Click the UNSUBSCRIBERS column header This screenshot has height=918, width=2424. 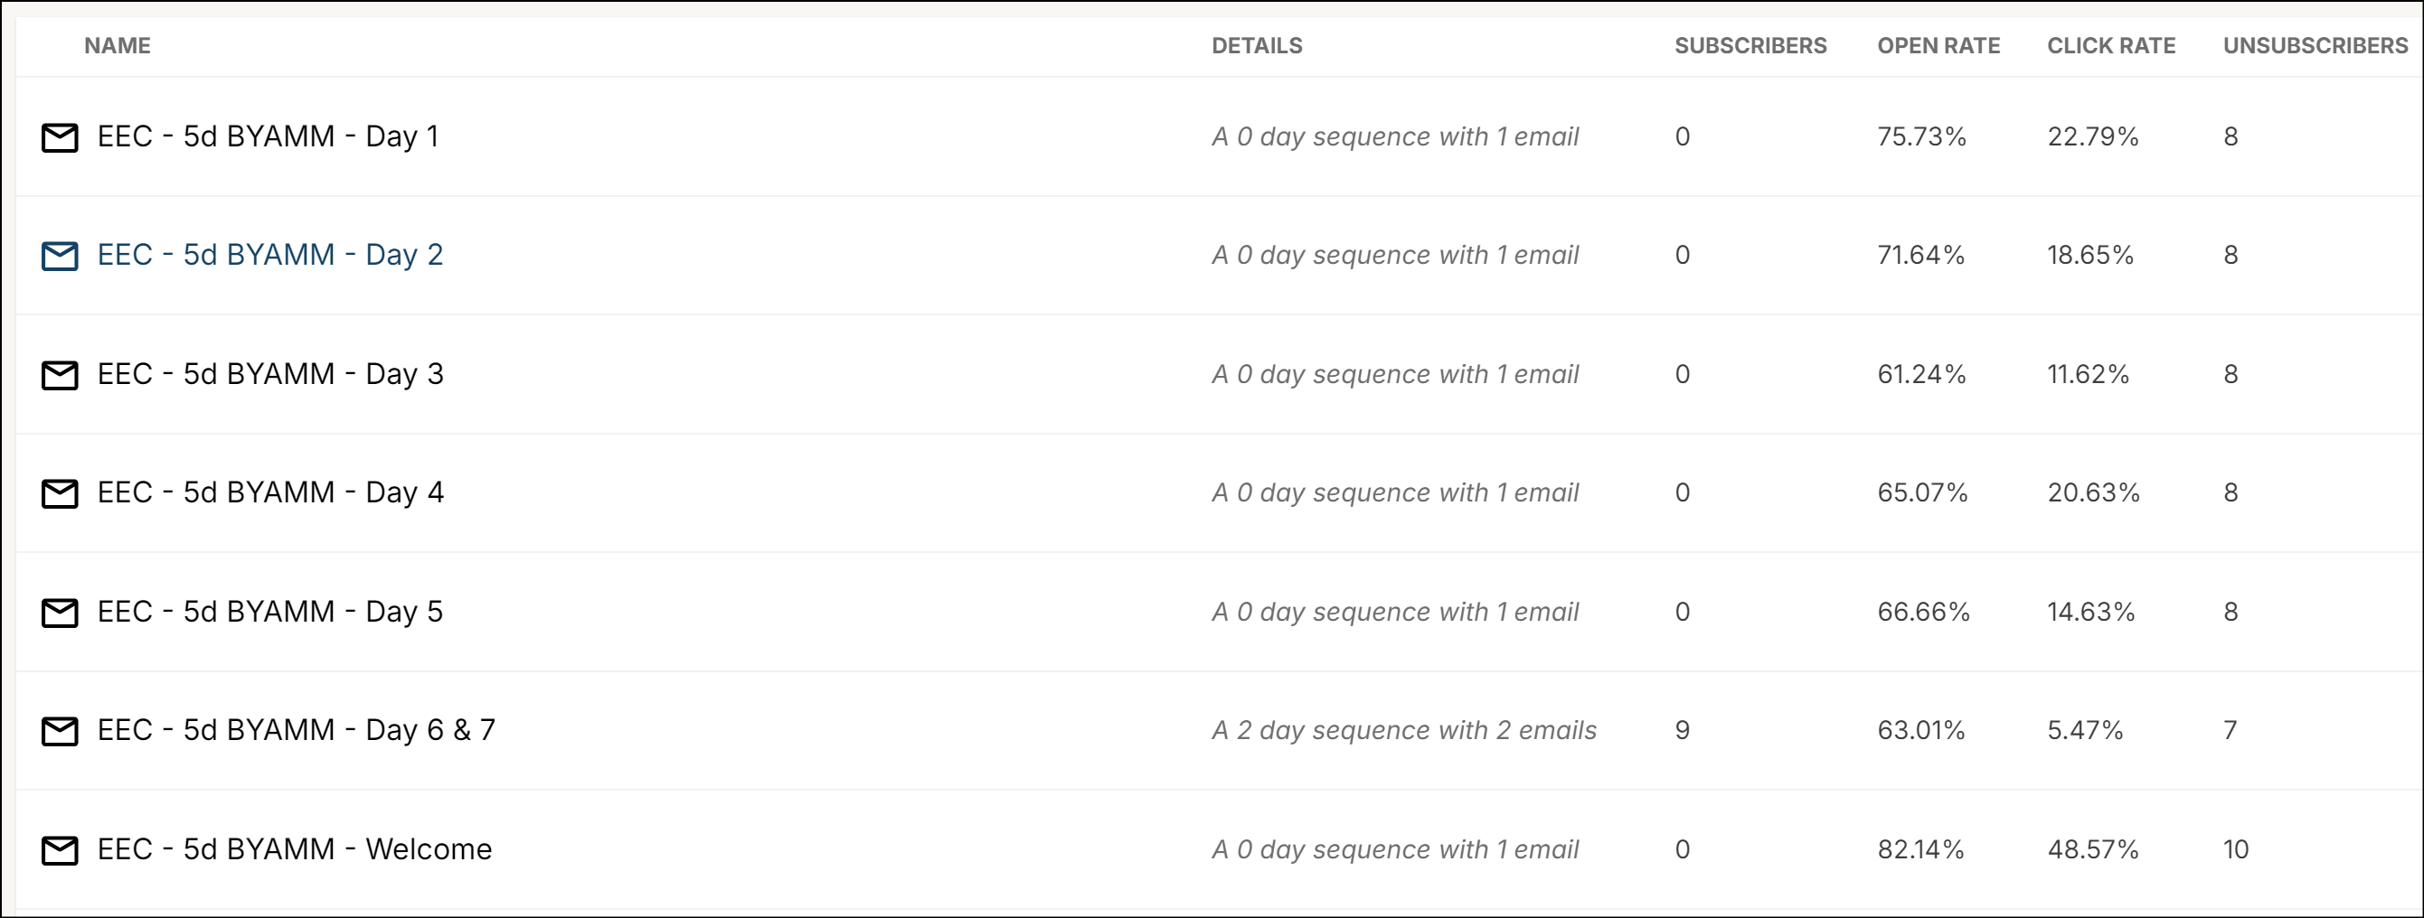point(2315,45)
